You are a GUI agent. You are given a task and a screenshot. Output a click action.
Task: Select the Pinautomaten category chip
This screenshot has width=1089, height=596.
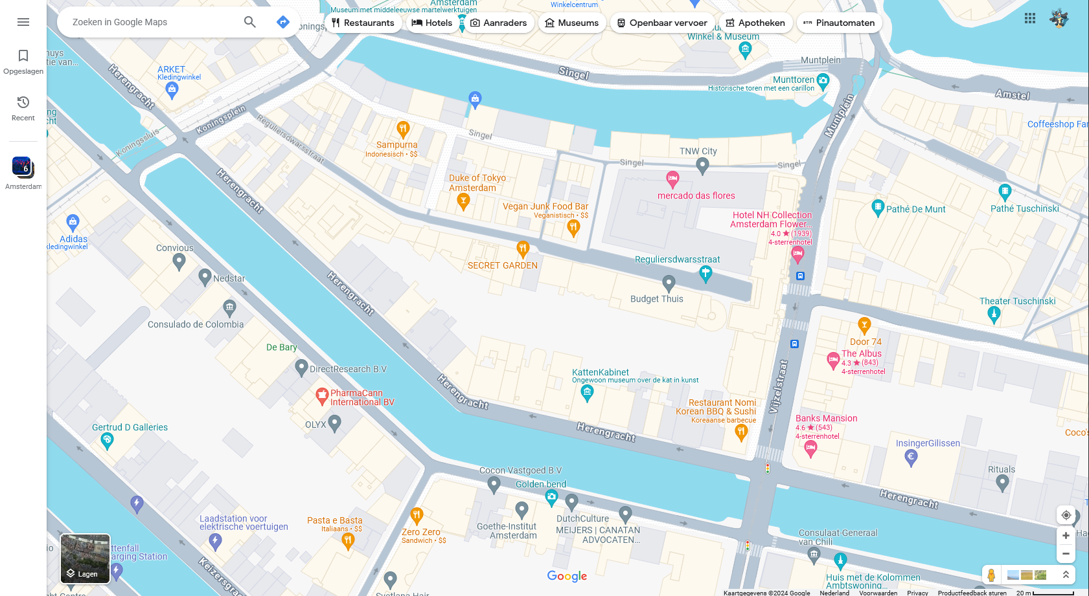(x=840, y=23)
